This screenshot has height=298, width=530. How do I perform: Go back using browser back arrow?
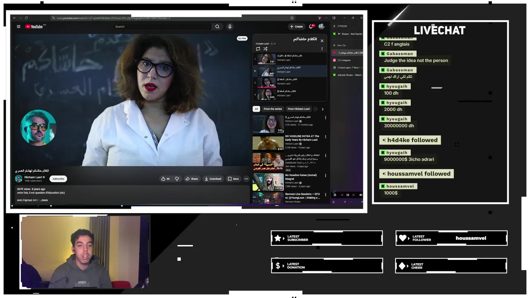[x=14, y=18]
